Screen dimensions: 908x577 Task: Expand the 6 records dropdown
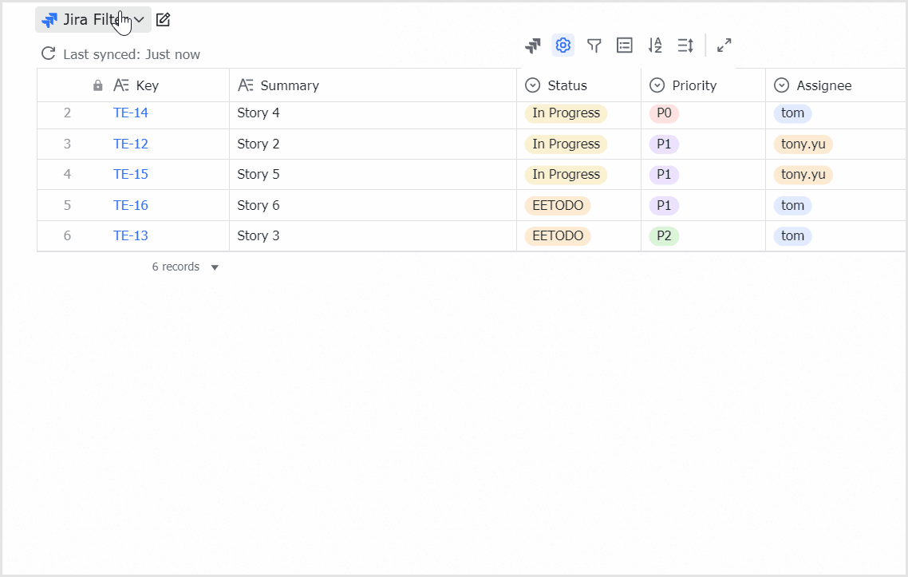(x=214, y=267)
